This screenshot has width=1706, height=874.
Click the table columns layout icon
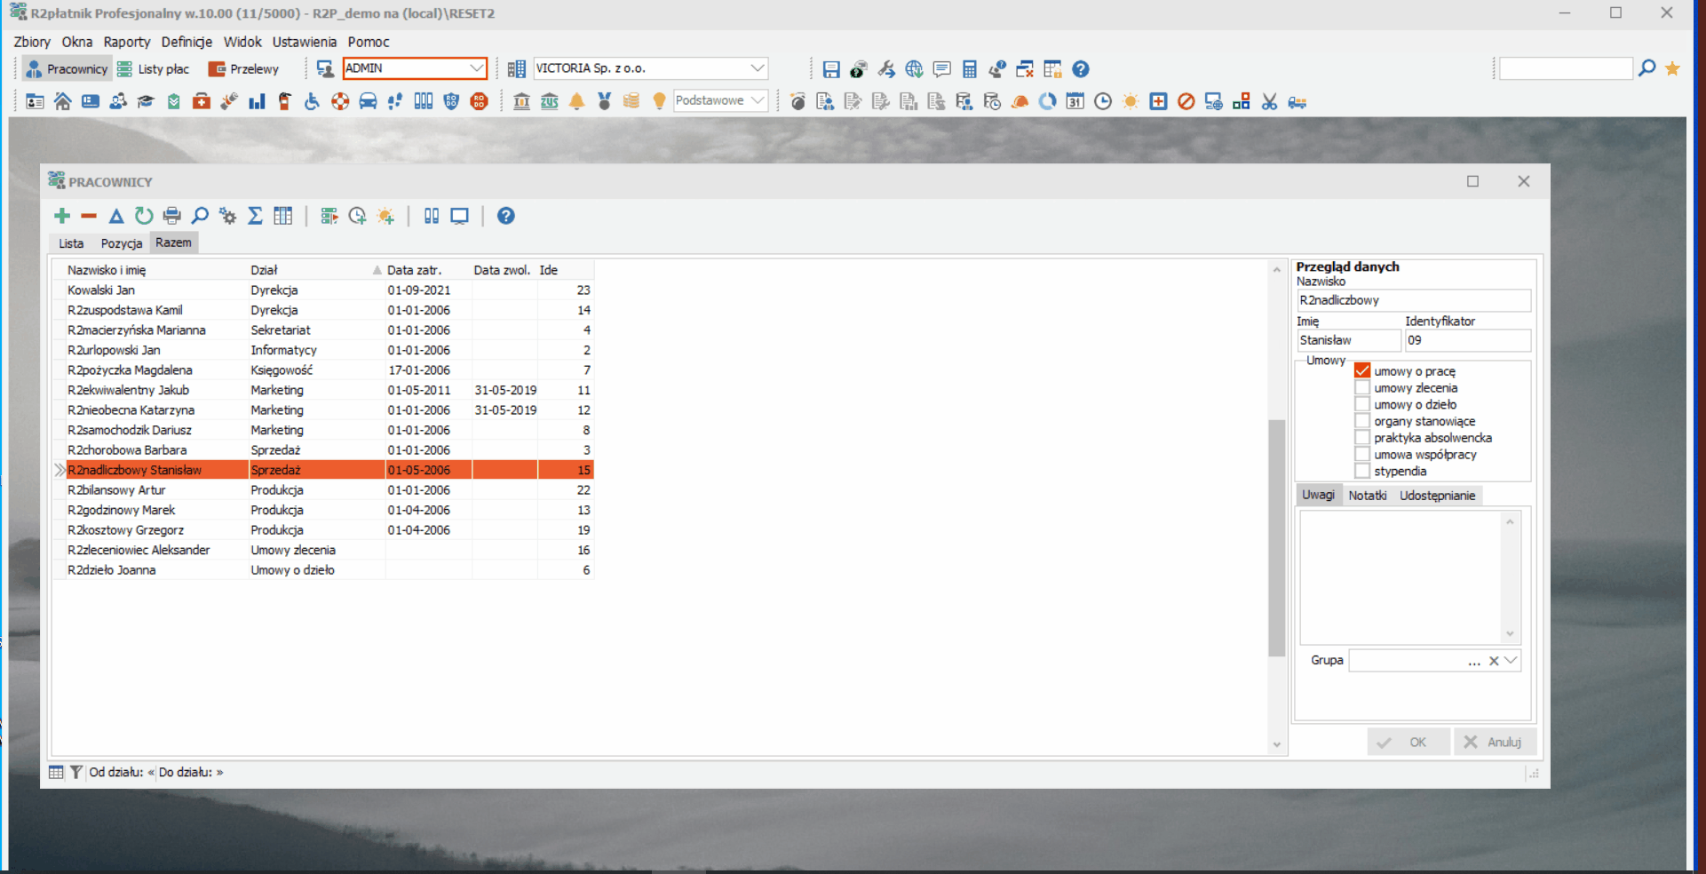[x=283, y=216]
